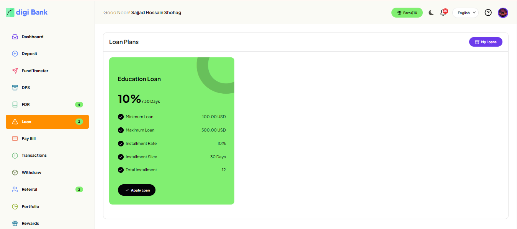Open the My Loans button
Screen dimensions: 517x229
coord(486,42)
